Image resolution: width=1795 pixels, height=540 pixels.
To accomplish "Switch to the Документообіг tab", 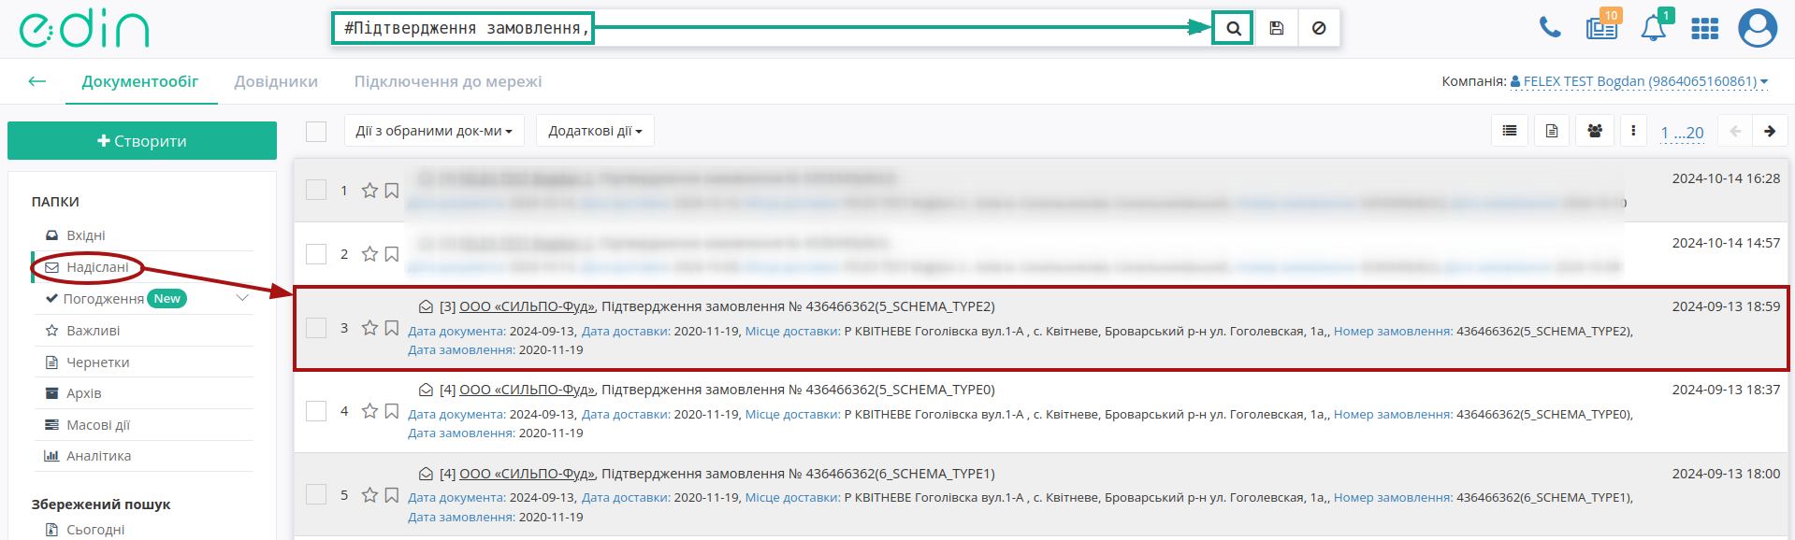I will pos(140,81).
